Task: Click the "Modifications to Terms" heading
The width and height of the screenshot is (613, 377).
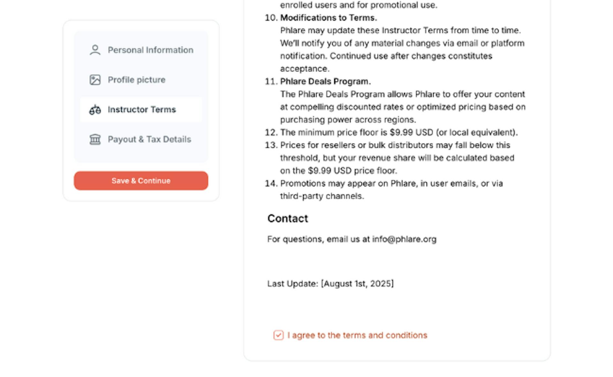Action: [328, 18]
